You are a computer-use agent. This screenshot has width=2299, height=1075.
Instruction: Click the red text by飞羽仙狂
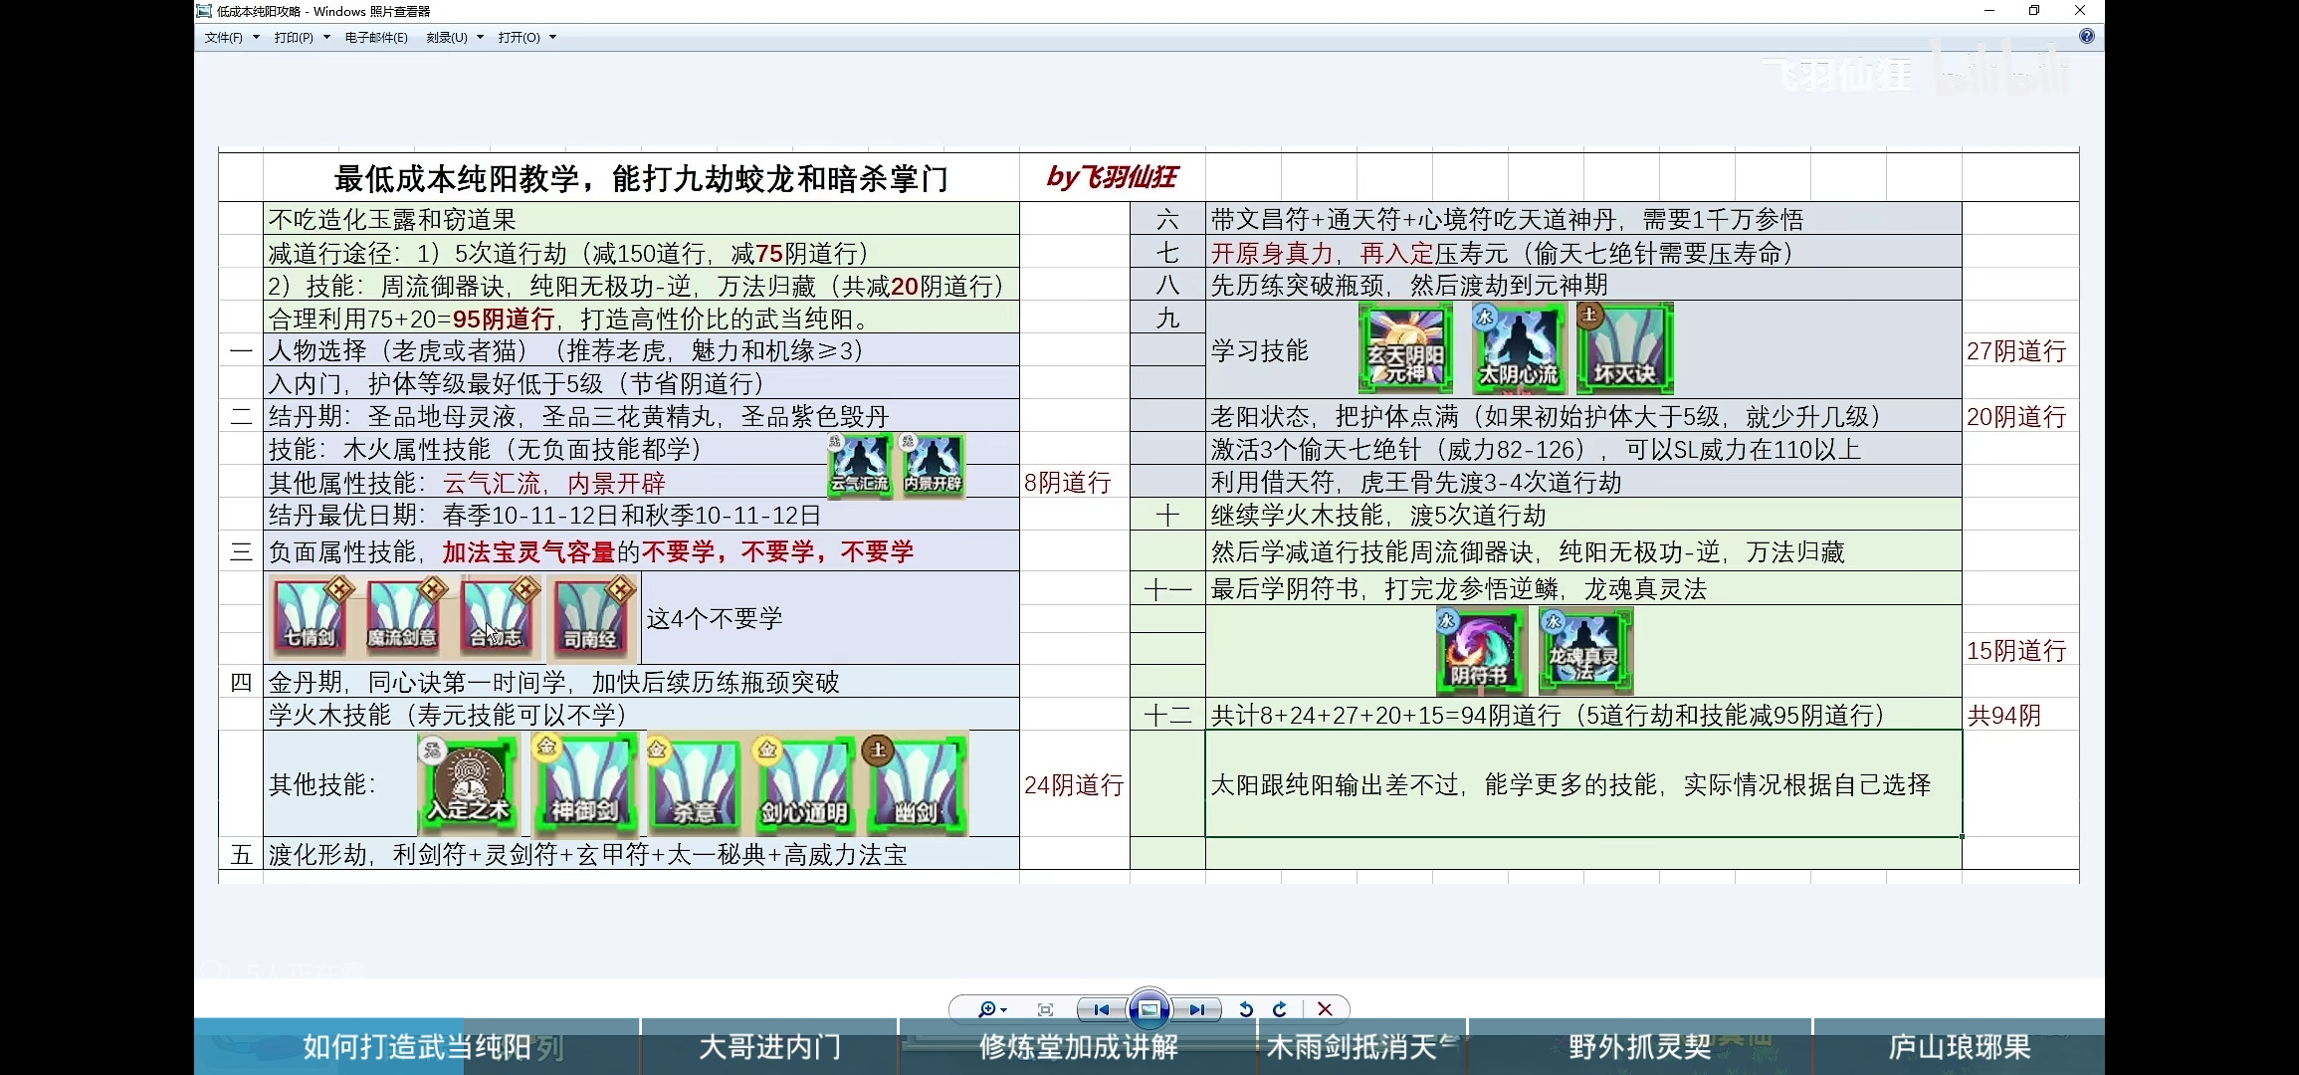pyautogui.click(x=1112, y=177)
